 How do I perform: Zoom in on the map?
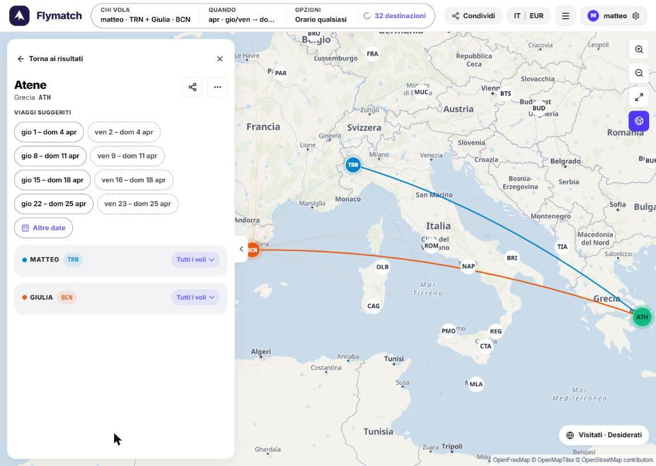pyautogui.click(x=639, y=50)
